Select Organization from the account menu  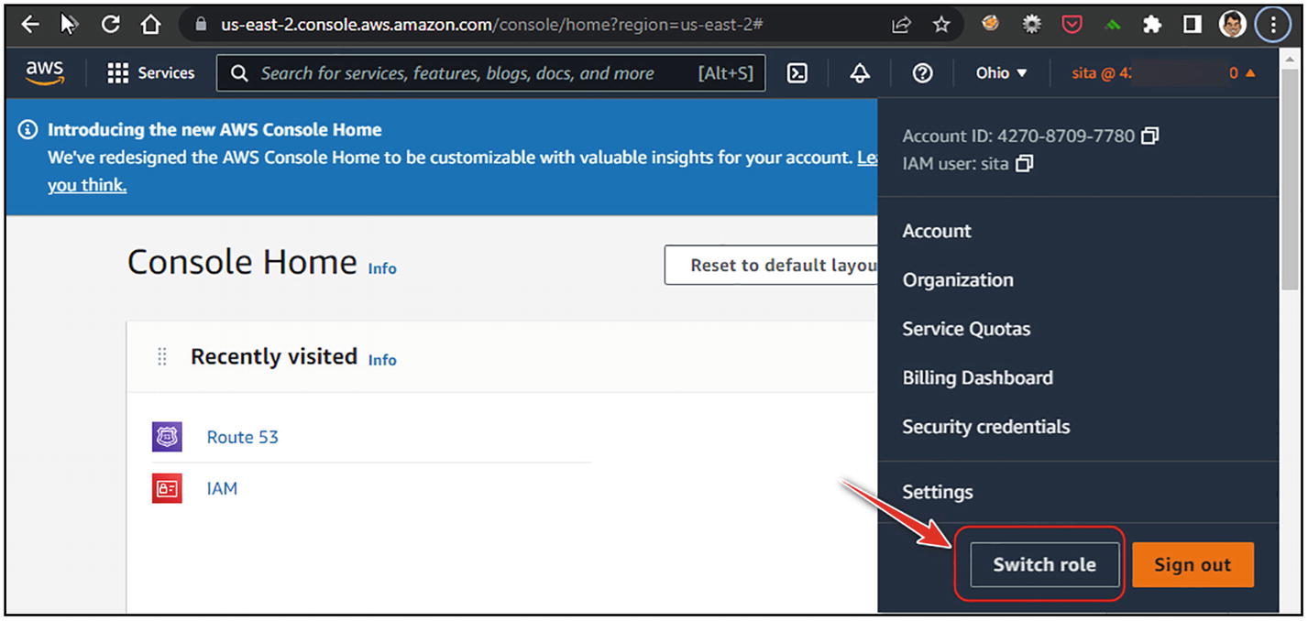coord(958,280)
